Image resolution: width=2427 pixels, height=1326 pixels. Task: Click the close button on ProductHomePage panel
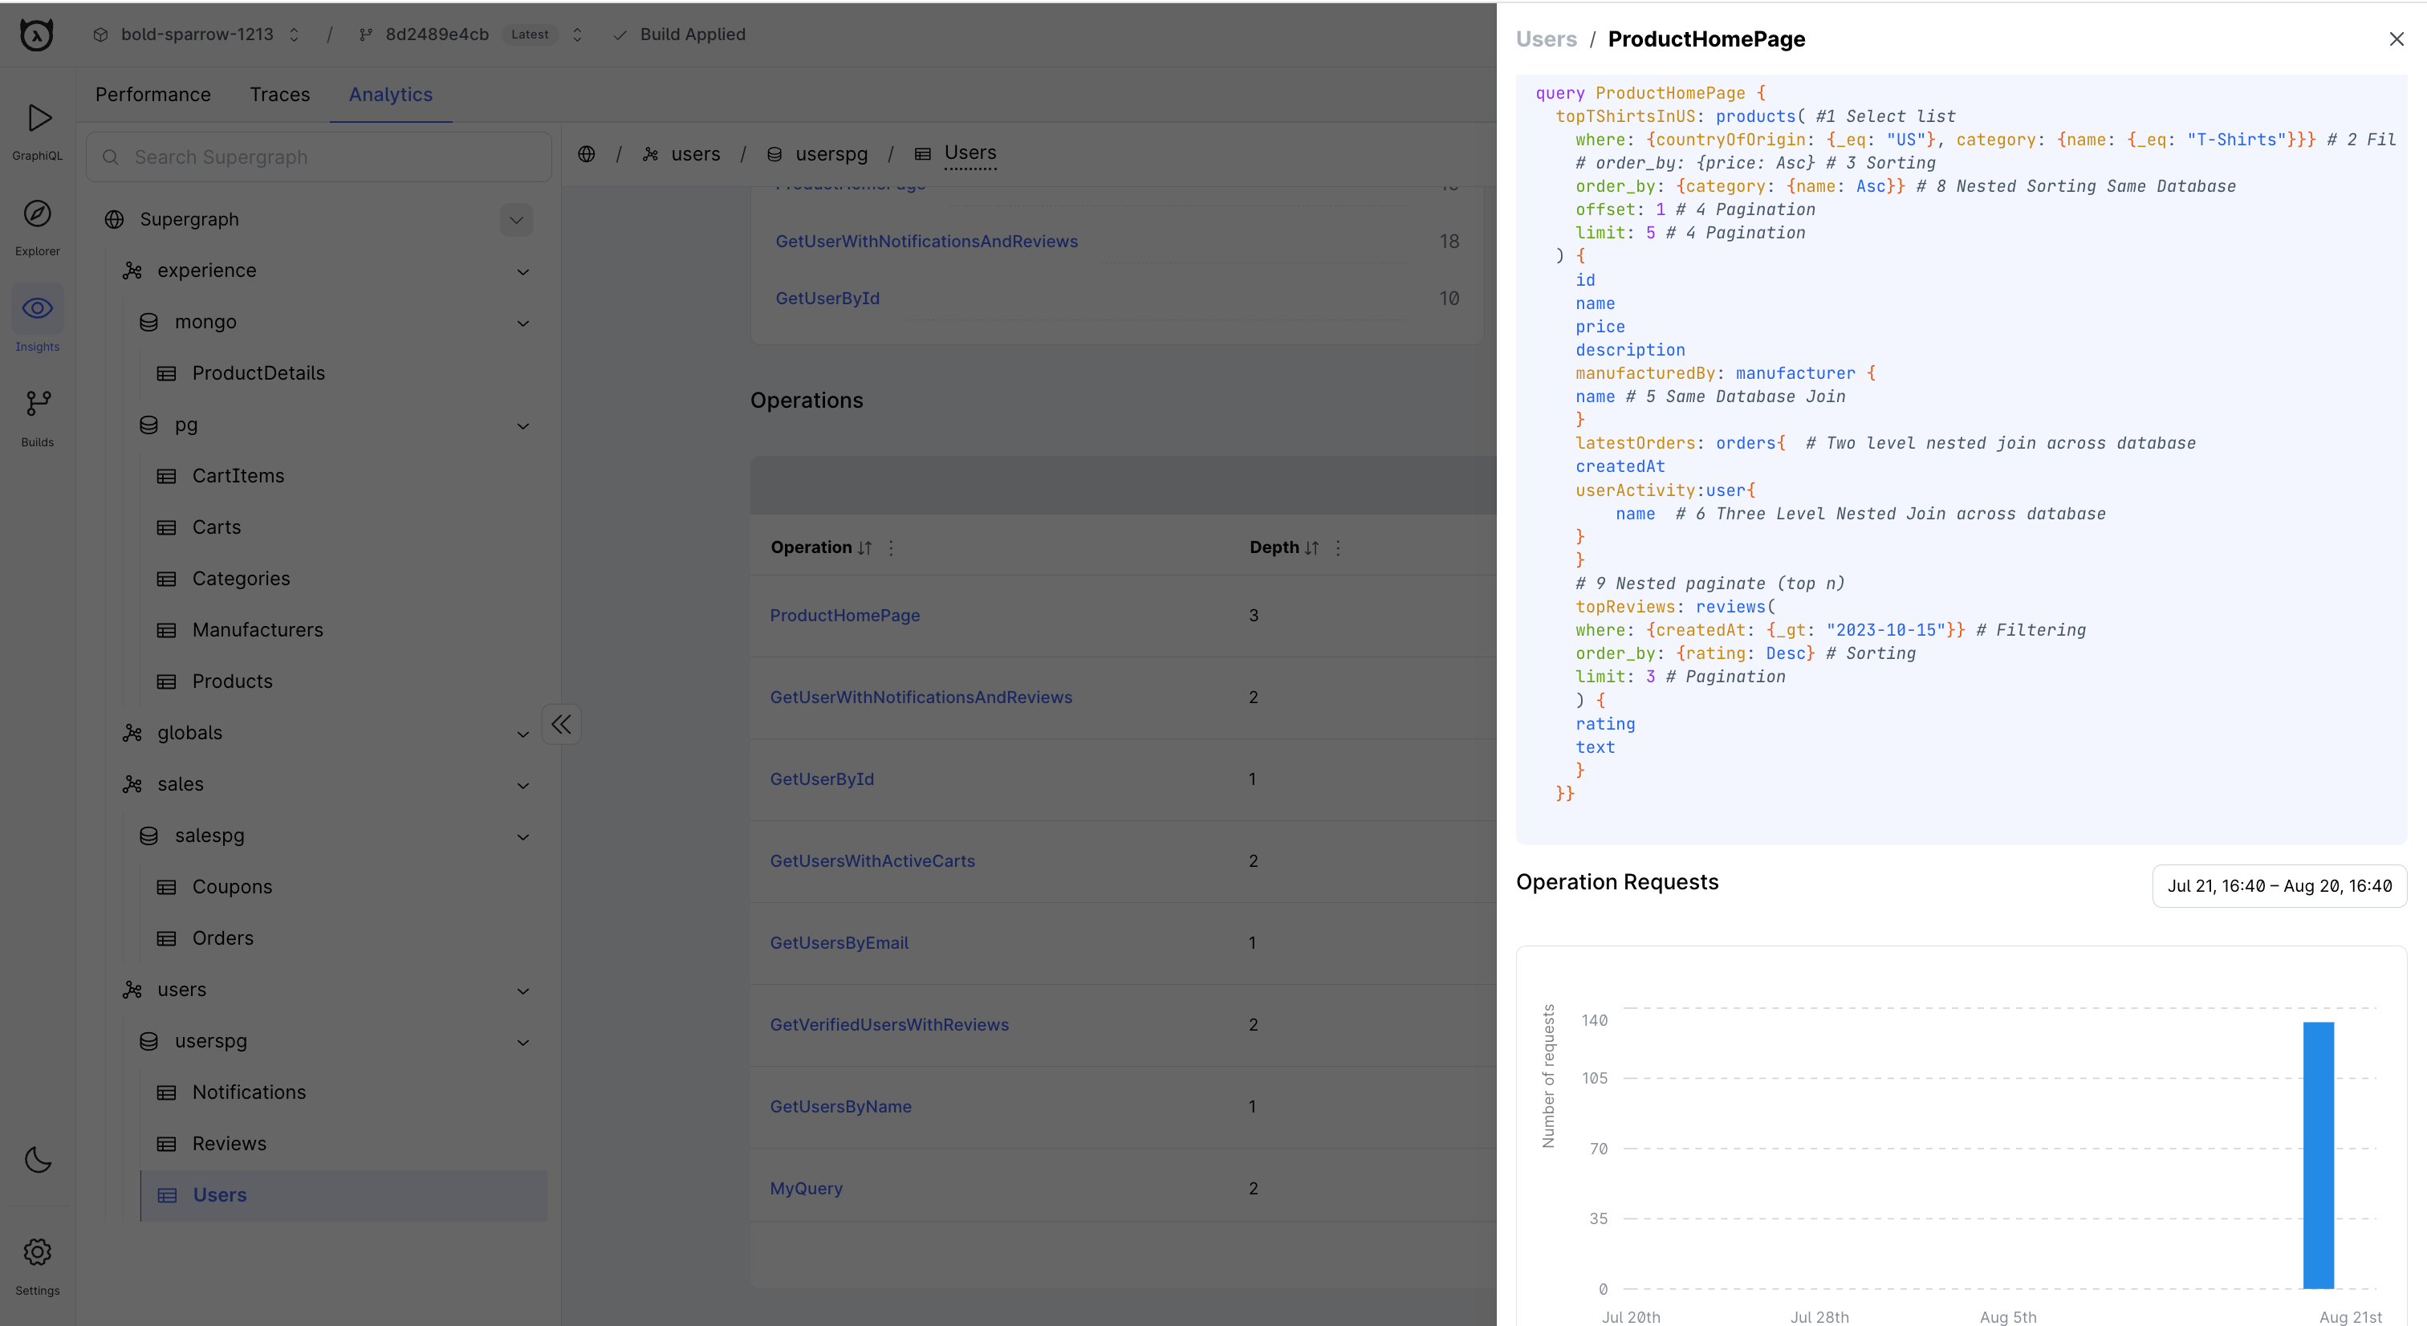tap(2396, 39)
